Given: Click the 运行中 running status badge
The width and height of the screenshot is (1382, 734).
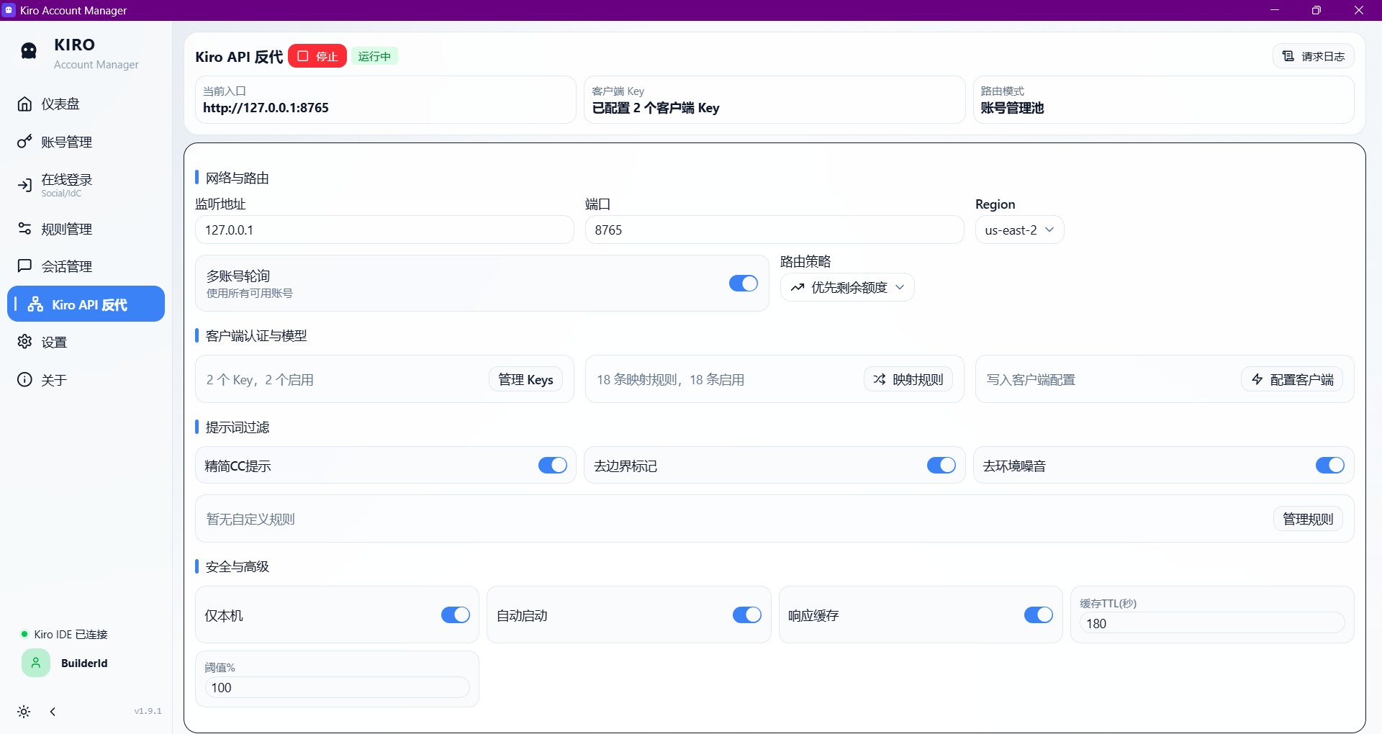Looking at the screenshot, I should coord(374,56).
